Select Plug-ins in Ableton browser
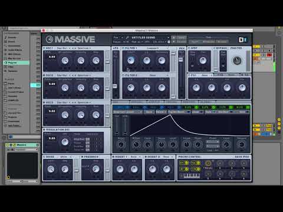 (x=17, y=63)
